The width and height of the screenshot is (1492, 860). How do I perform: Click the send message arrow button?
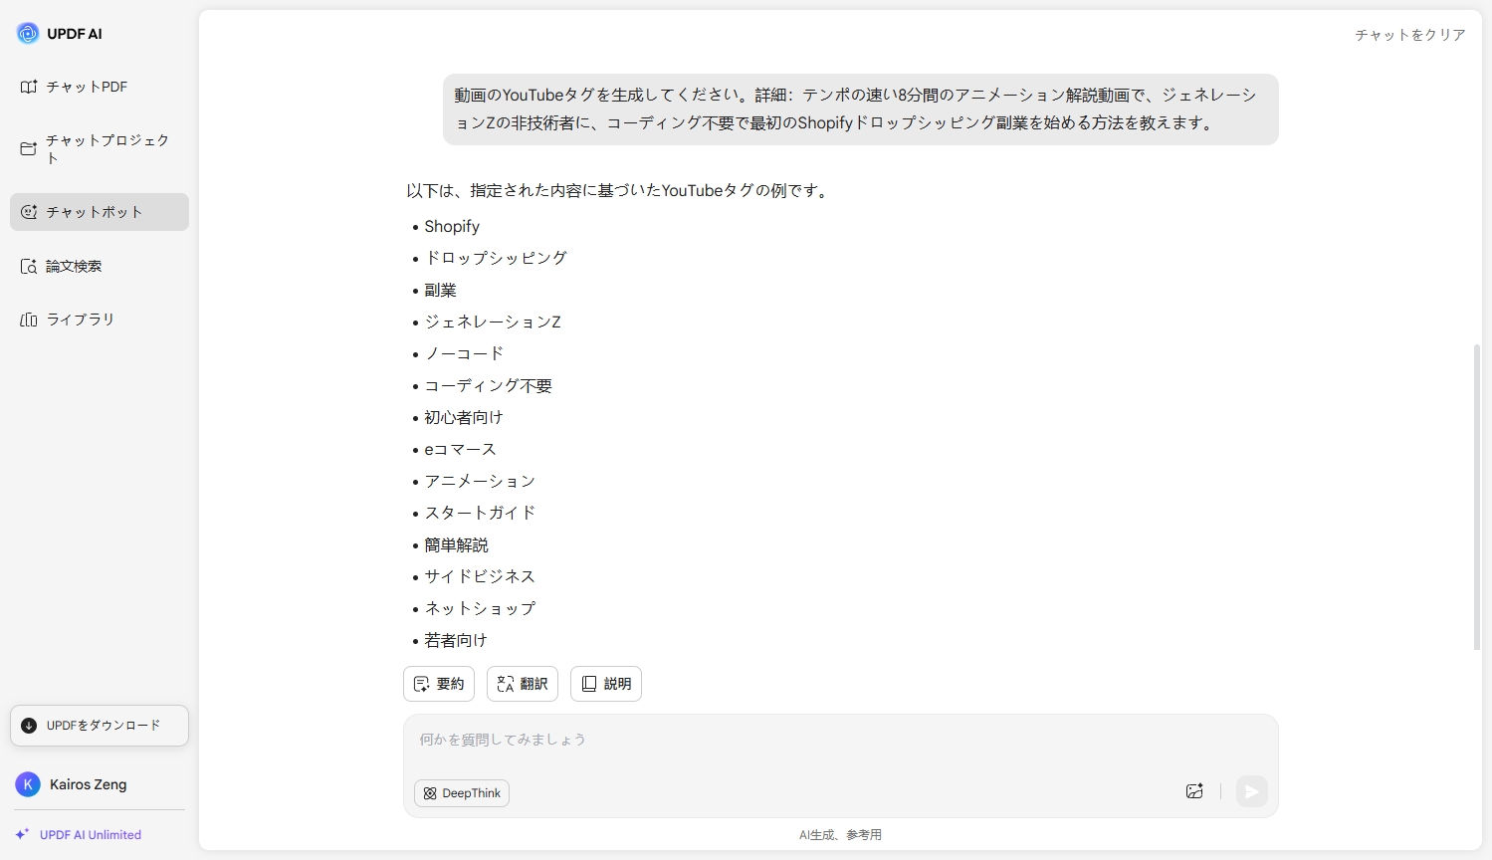(x=1252, y=791)
